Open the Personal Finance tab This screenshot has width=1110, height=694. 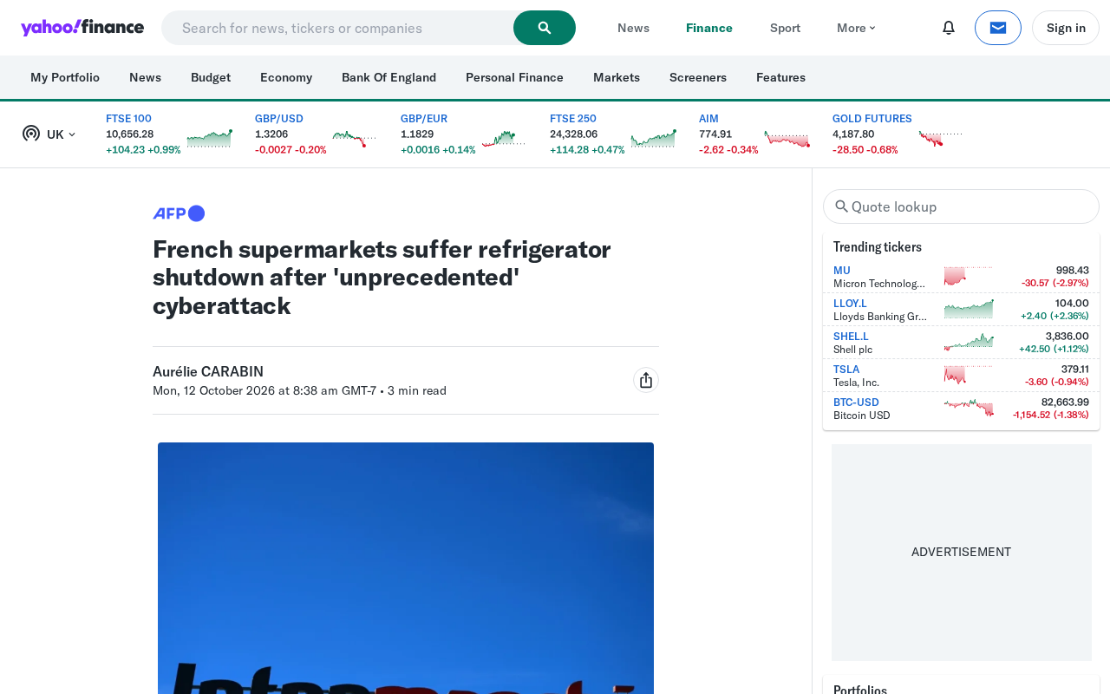514,77
